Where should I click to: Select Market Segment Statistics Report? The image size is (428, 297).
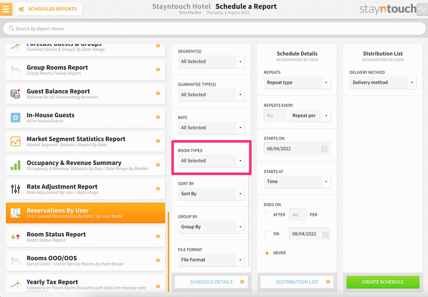tap(86, 141)
